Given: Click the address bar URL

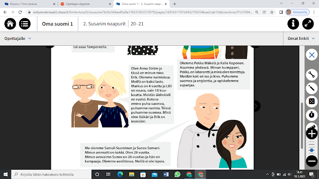Looking at the screenshot, I should click(x=142, y=12).
